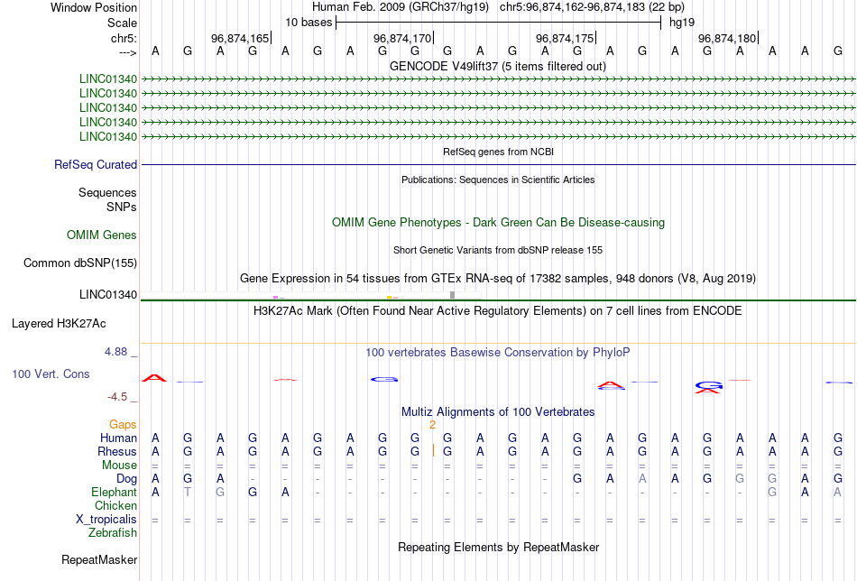Click the Human Feb. 2009 (GRCh37/hg19) heading

400,7
